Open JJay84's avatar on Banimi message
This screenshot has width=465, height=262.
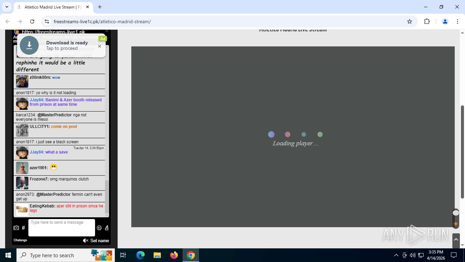click(x=22, y=104)
